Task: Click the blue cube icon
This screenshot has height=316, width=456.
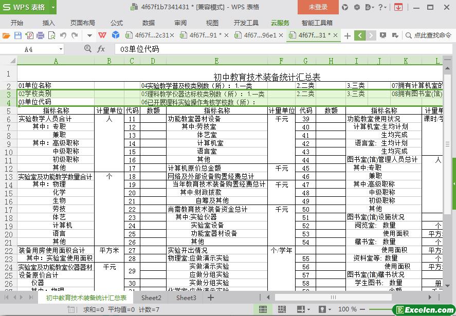Action: 116,35
